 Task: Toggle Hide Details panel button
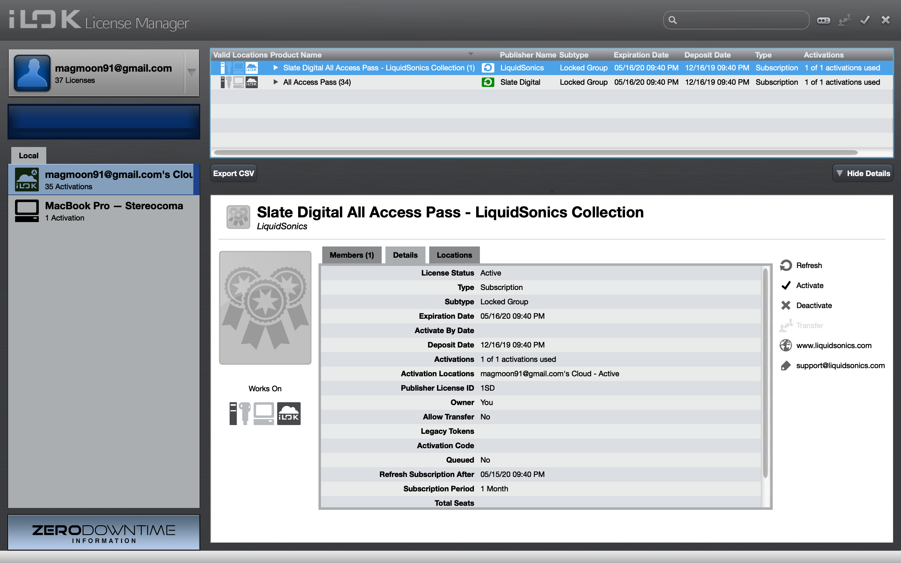[862, 174]
